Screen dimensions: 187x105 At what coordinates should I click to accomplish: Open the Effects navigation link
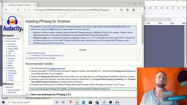tap(10, 66)
